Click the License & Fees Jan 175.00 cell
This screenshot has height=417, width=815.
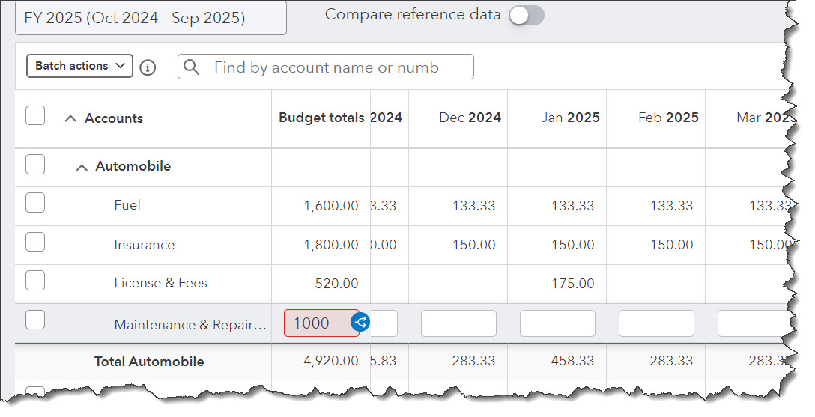(x=572, y=284)
